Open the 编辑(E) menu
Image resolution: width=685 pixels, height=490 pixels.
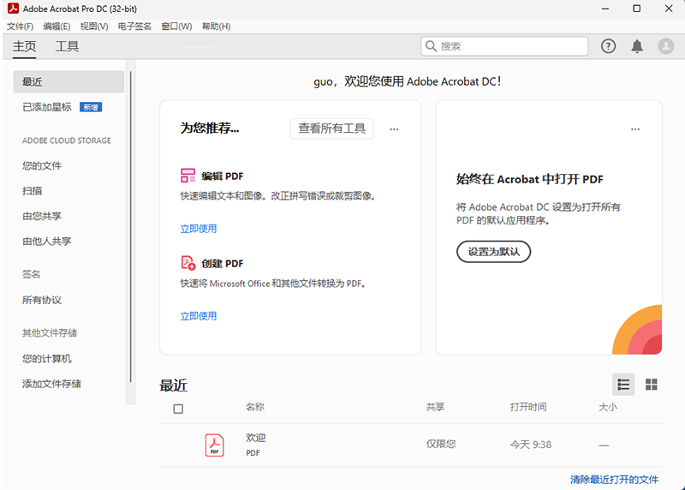(x=57, y=27)
